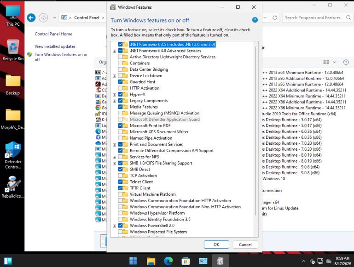Show hidden icons in system tray
The height and width of the screenshot is (267, 354).
pyautogui.click(x=303, y=261)
